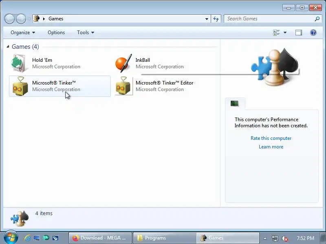Click the muted volume tray icon
Screen dimensions: 326x244
(284, 238)
